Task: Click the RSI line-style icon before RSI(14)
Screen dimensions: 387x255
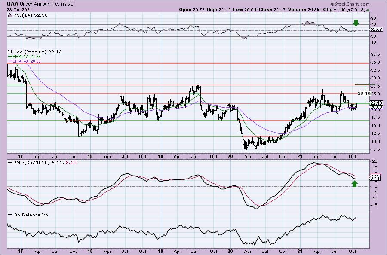Action: (x=10, y=15)
